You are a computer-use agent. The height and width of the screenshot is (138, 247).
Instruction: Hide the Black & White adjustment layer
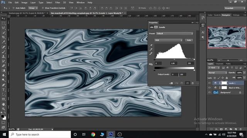209,88
